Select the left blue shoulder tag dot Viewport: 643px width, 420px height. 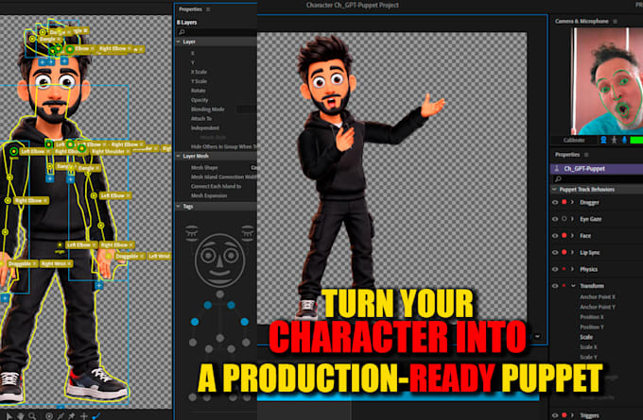208,305
